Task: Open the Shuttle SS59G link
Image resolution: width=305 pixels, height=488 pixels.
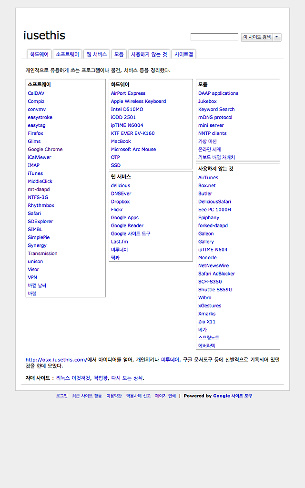Action: pos(215,290)
